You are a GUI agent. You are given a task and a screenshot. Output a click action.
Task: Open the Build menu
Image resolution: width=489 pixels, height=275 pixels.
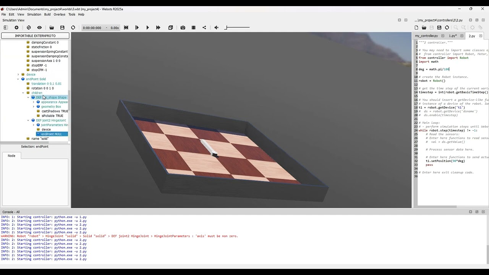[47, 15]
